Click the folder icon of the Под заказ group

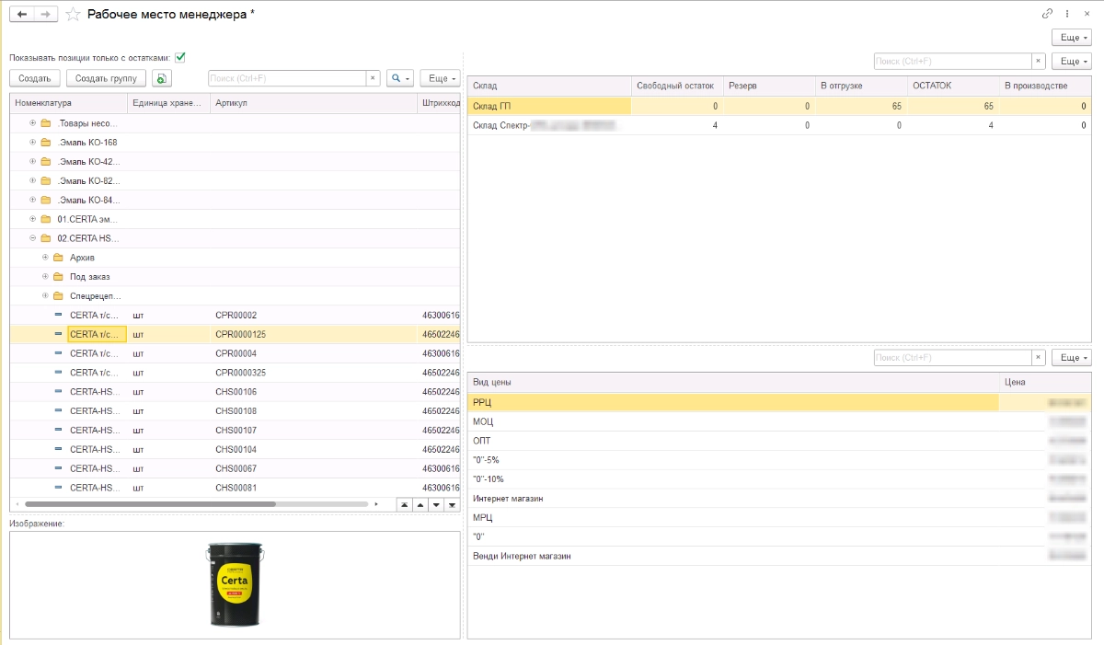[58, 277]
